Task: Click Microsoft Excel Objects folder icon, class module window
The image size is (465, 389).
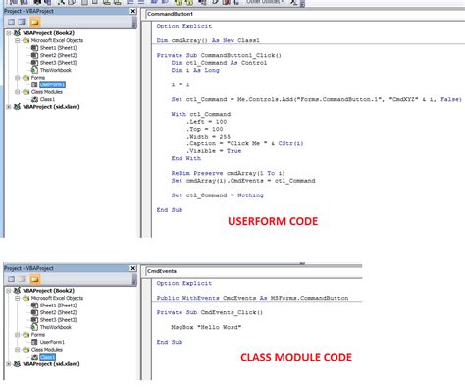Action: pyautogui.click(x=26, y=298)
